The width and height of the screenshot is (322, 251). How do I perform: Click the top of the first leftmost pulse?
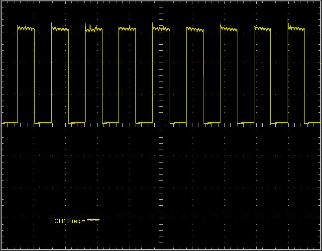click(x=26, y=29)
